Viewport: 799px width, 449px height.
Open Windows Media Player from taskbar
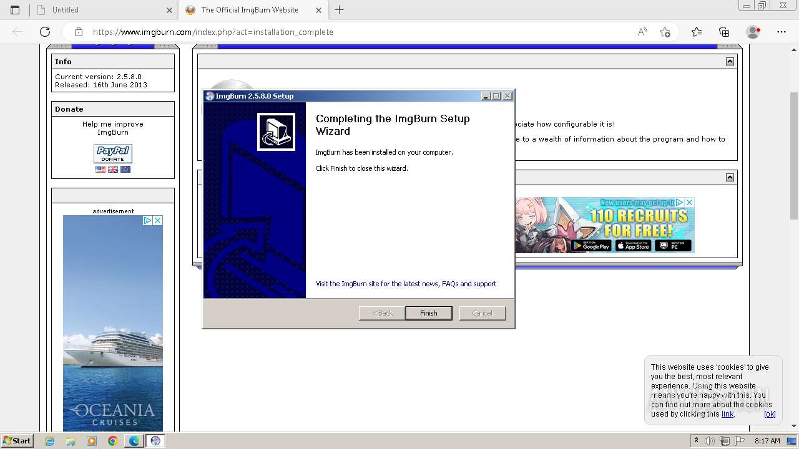(92, 441)
